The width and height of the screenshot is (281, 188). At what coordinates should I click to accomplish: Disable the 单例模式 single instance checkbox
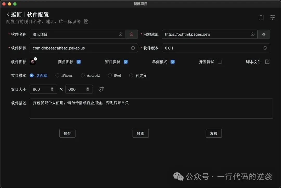pos(173,62)
